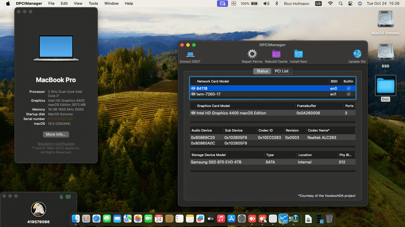Open the Window menu
This screenshot has height=227, width=405.
point(111,4)
